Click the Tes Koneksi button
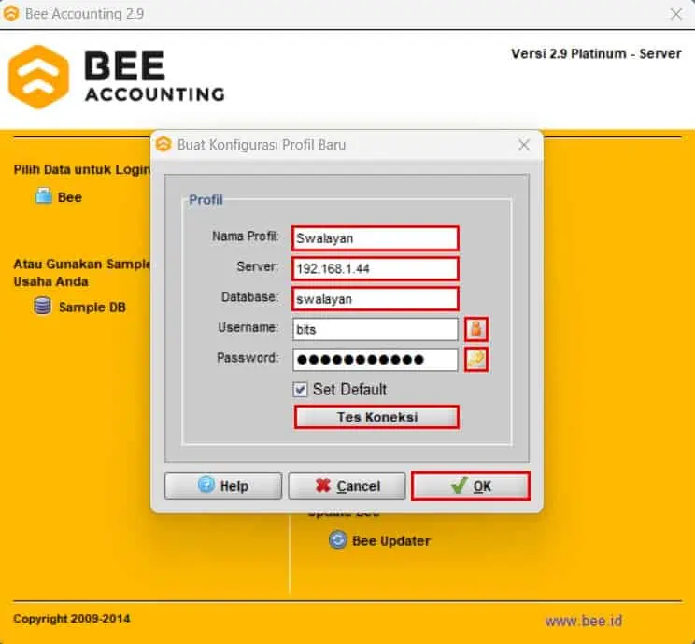 376,417
